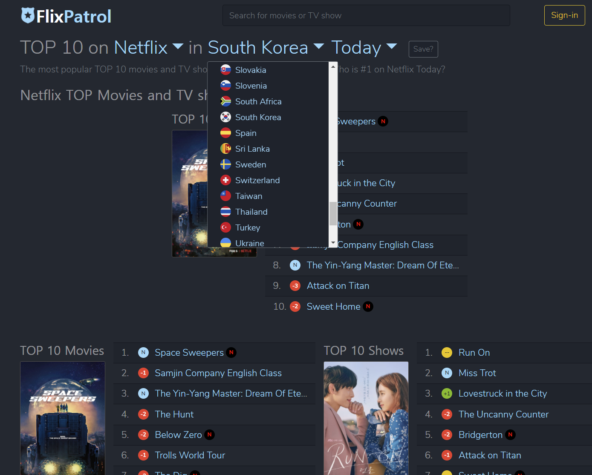Viewport: 592px width, 475px height.
Task: Click the Space Sweepers poster under TOP 10 Movies
Action: tap(63, 418)
